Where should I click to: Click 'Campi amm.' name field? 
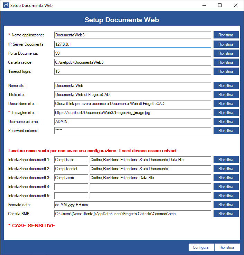coord(71,178)
